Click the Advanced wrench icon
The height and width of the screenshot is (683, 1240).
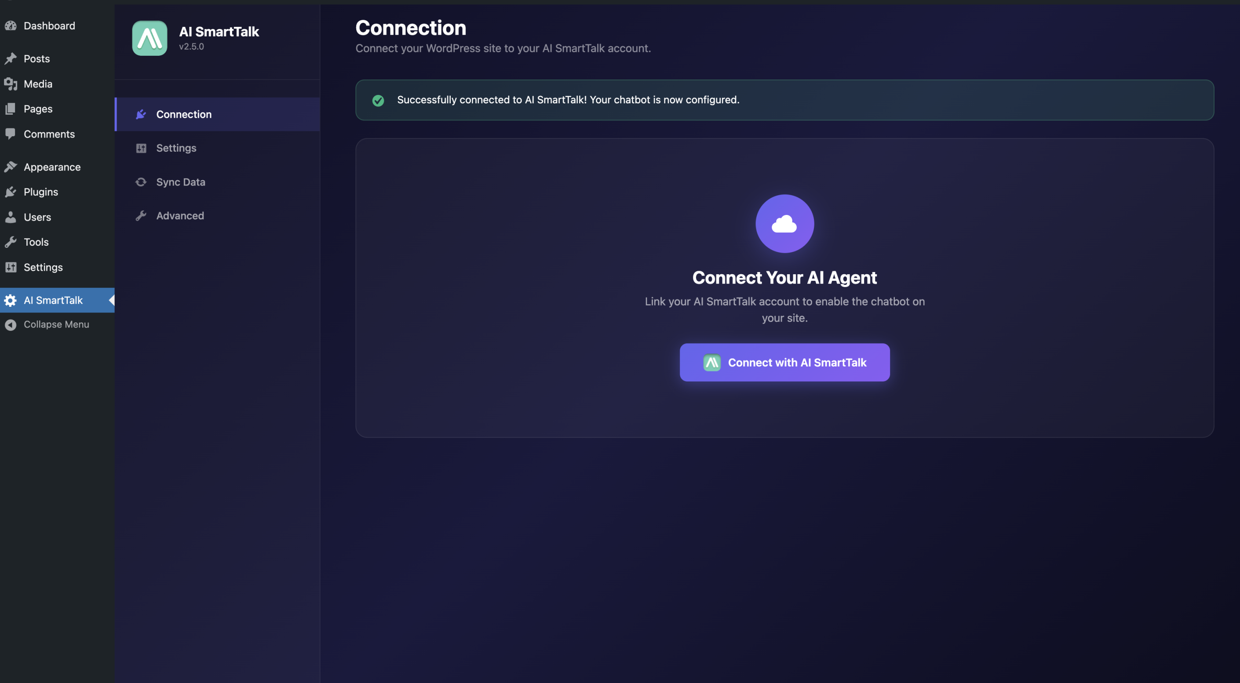tap(141, 215)
